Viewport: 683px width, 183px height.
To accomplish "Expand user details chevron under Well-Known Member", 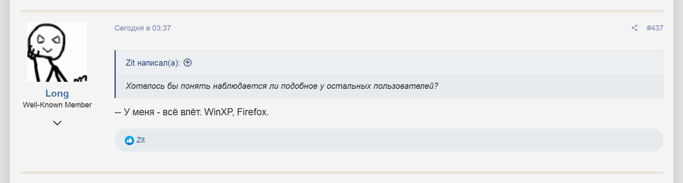I will [57, 123].
